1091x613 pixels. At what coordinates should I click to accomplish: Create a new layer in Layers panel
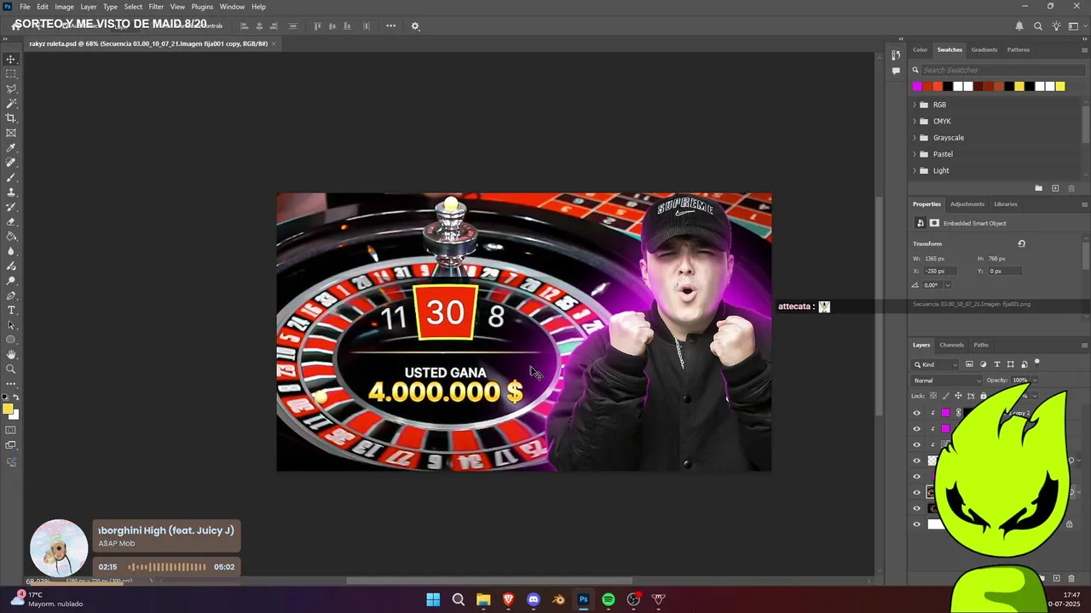tap(1057, 578)
